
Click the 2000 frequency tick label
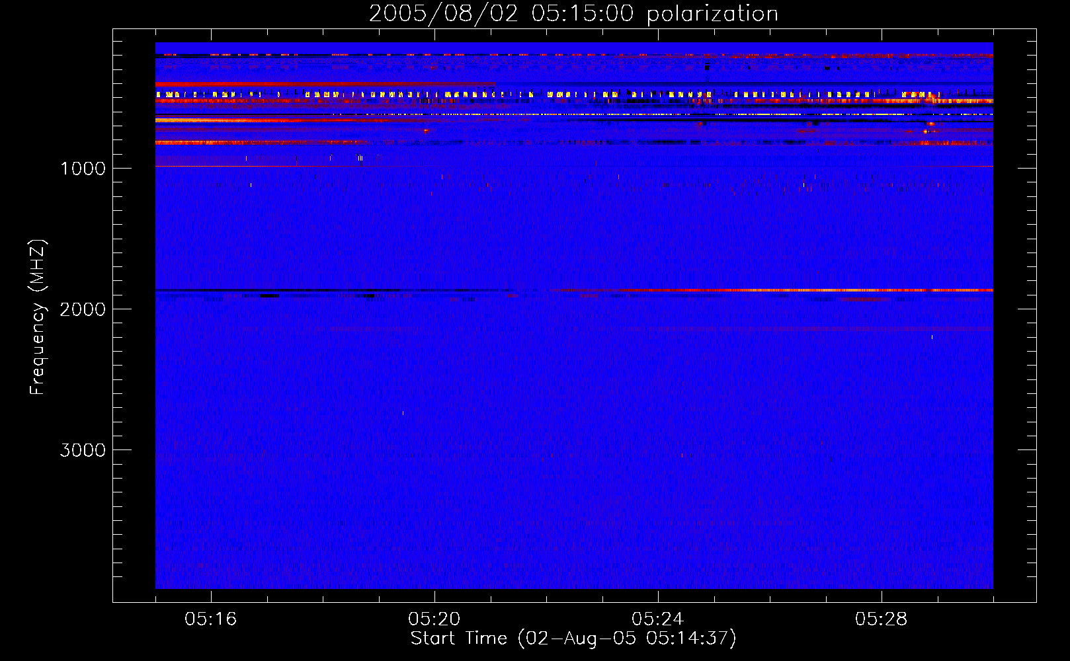point(83,309)
